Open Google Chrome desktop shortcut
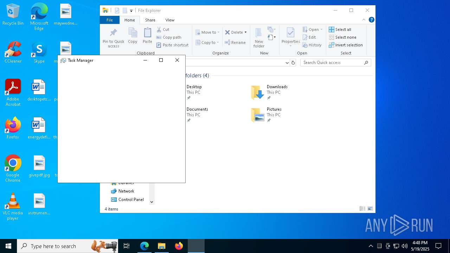 point(13,169)
